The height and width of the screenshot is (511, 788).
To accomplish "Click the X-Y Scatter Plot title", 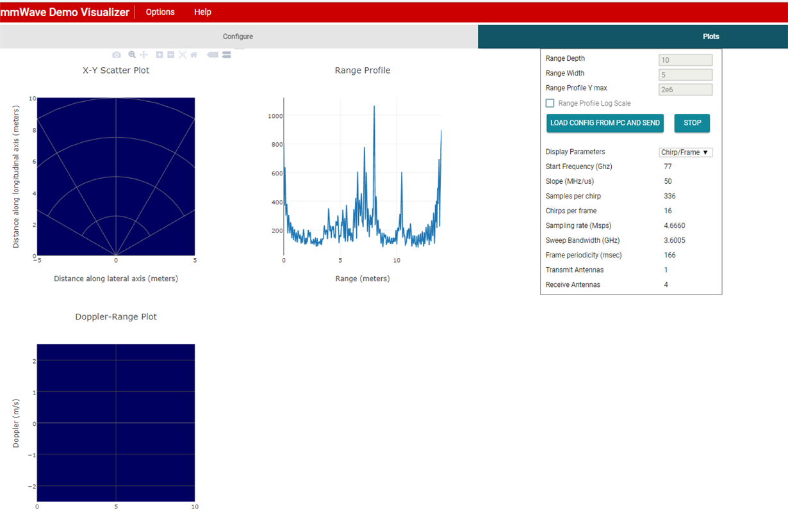I will click(x=116, y=70).
